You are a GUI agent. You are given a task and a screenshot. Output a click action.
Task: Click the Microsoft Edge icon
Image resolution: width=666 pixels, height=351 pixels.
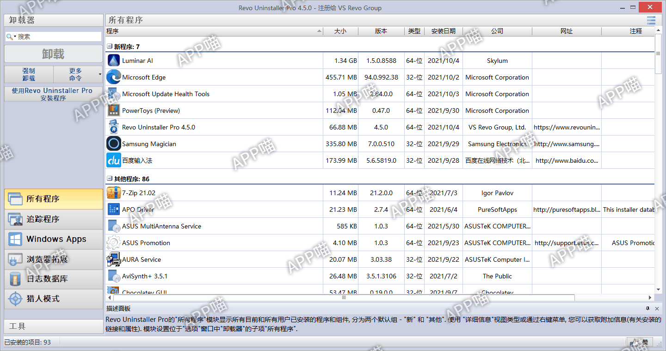pos(113,77)
